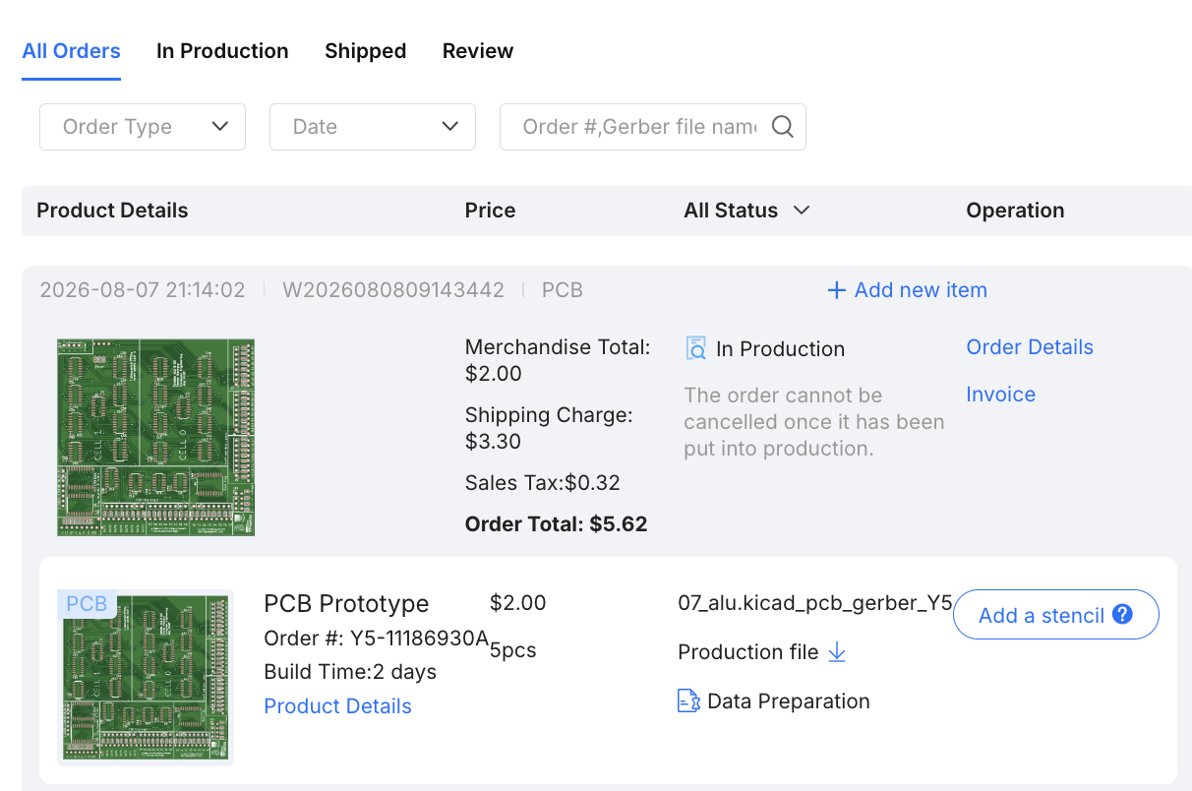Click the Operation column header
Screen dimensions: 1192x791
pos(1015,211)
